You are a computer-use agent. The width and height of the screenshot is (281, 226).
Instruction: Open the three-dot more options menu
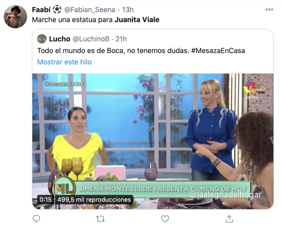[269, 10]
